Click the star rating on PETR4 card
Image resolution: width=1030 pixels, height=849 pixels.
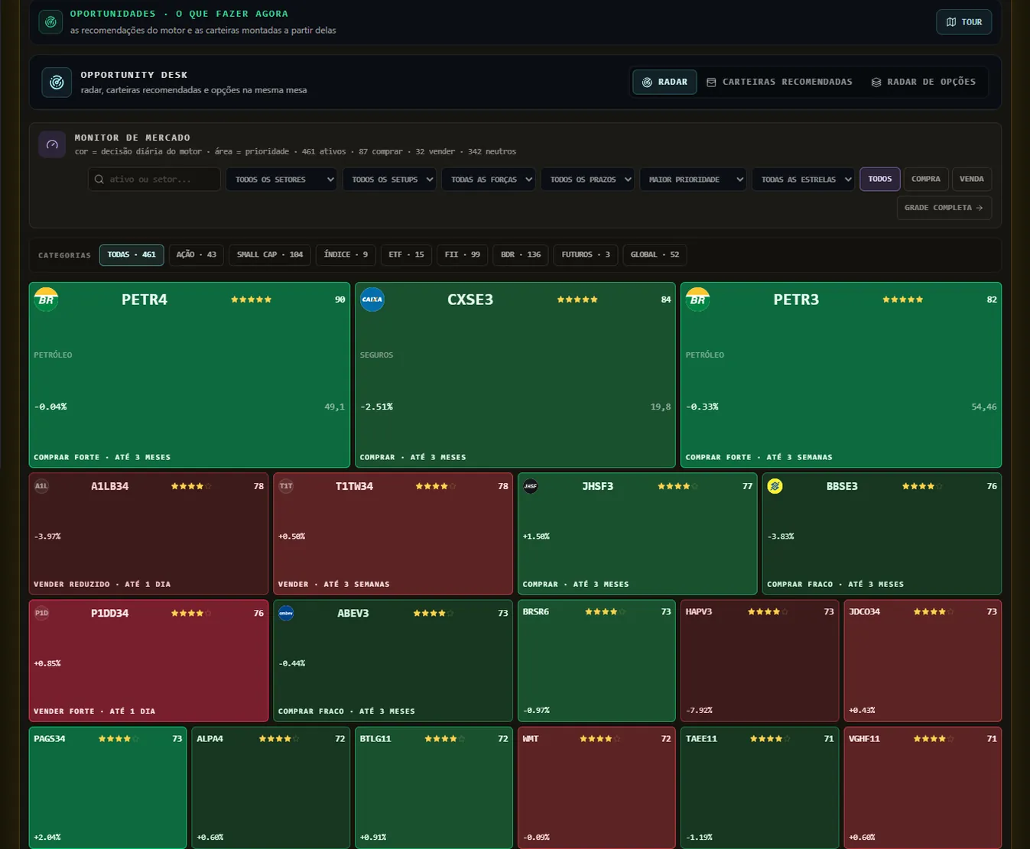click(x=252, y=300)
